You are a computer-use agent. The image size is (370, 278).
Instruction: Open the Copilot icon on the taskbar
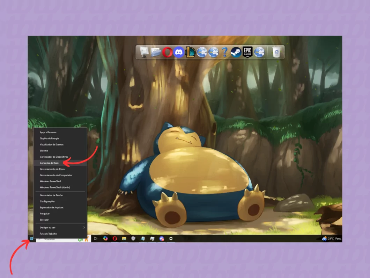pos(105,238)
